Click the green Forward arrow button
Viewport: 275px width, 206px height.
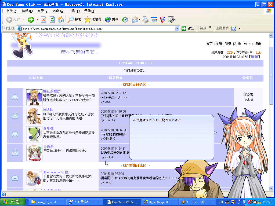(31, 19)
